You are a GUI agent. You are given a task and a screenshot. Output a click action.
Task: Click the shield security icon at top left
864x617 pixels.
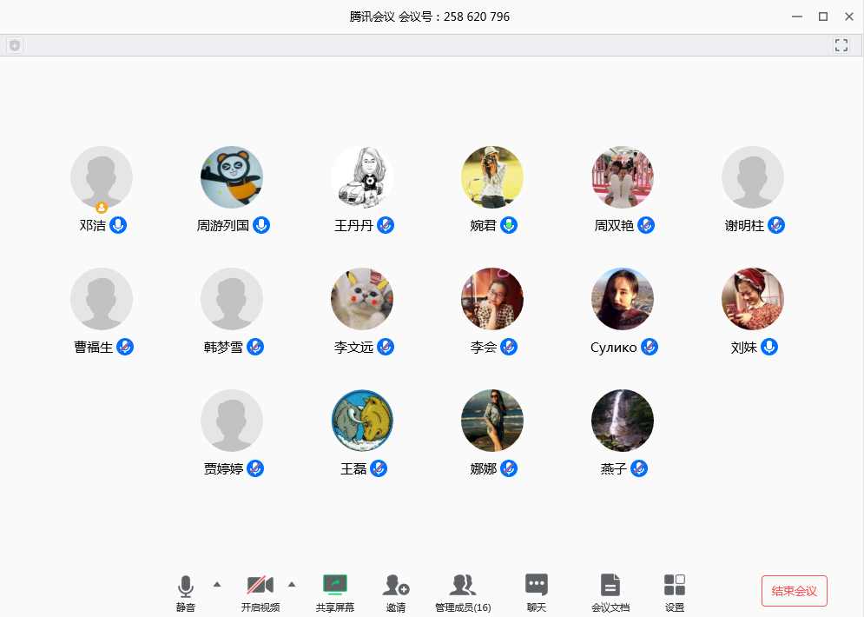pyautogui.click(x=15, y=45)
